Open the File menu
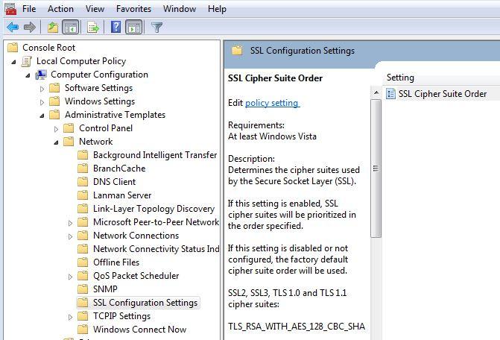 pos(29,9)
